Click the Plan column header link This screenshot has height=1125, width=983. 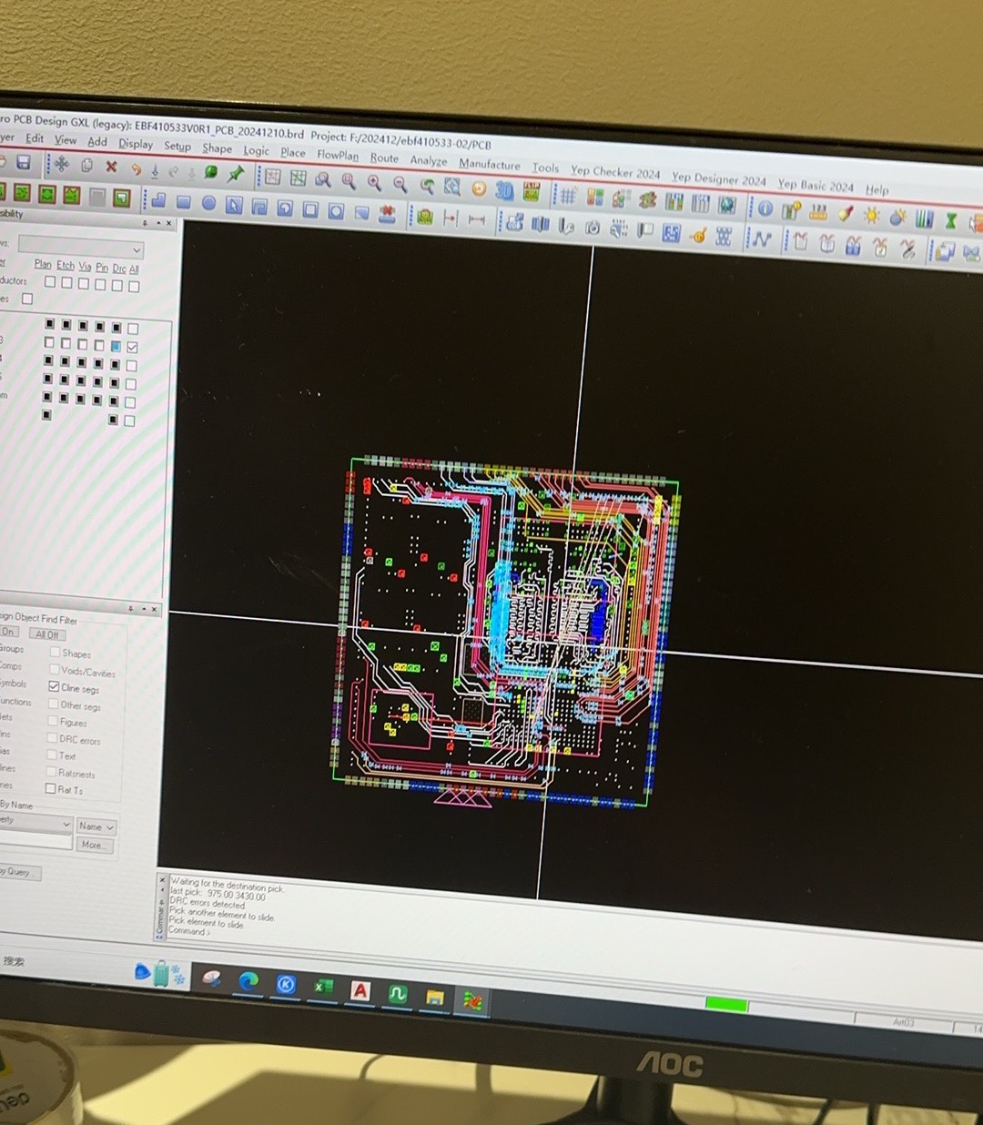[43, 264]
